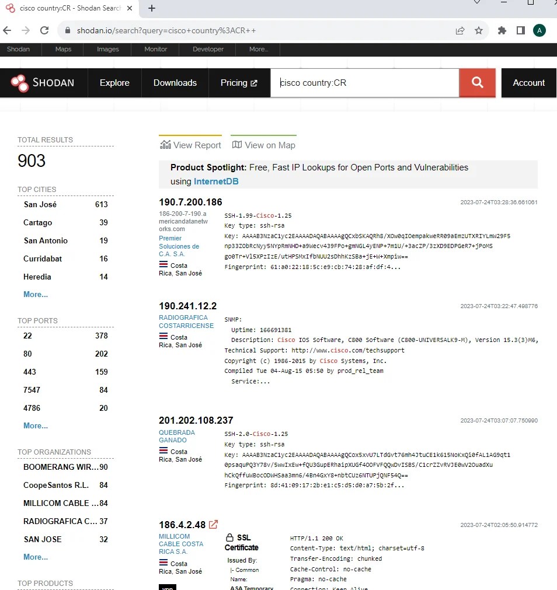Click the 903 total results count

(x=32, y=160)
